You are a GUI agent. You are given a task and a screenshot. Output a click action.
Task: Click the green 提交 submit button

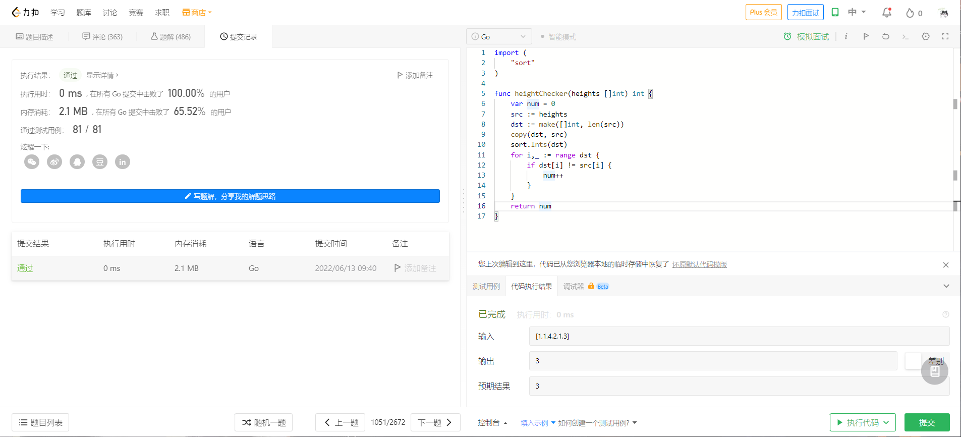tap(927, 422)
